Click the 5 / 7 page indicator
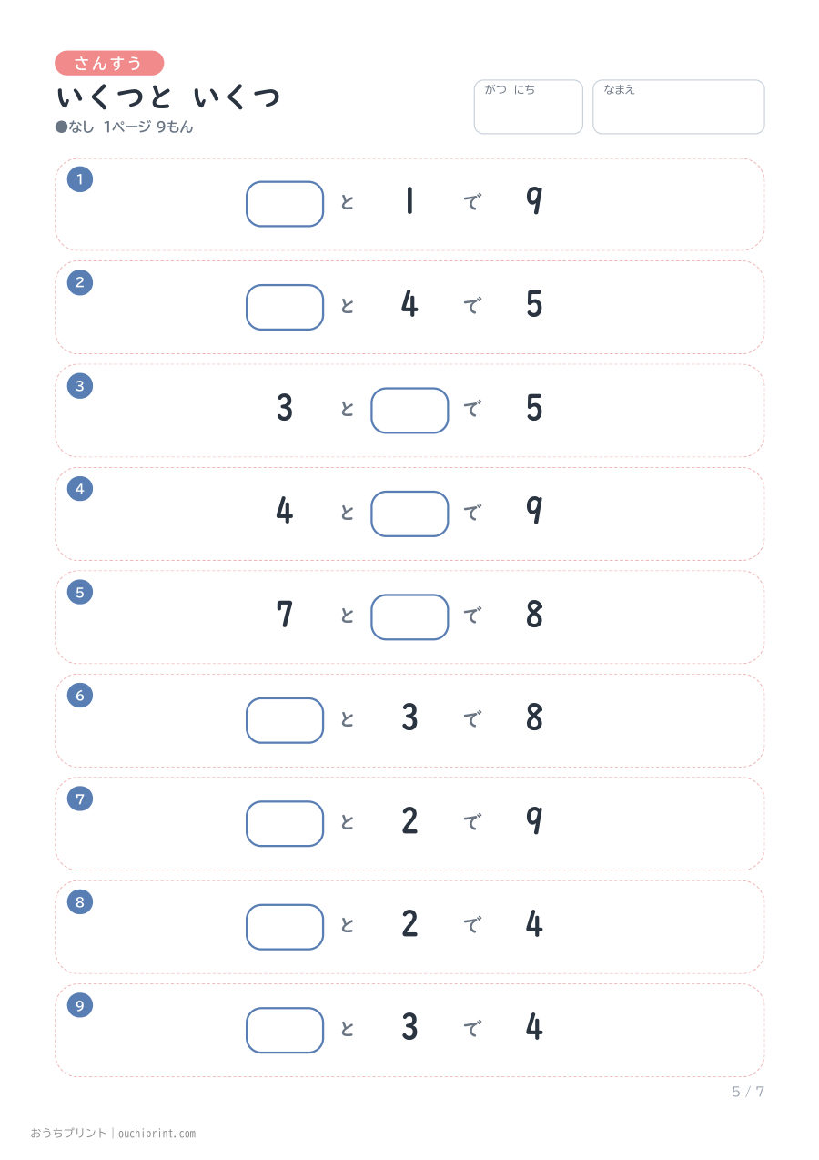This screenshot has width=819, height=1160. click(x=748, y=1092)
